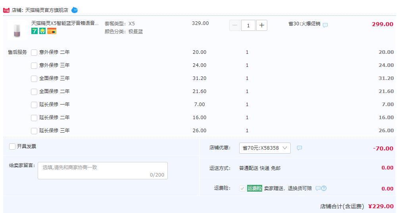The image size is (397, 213).
Task: Open the question mark help icon for 运费险
Action: click(324, 188)
